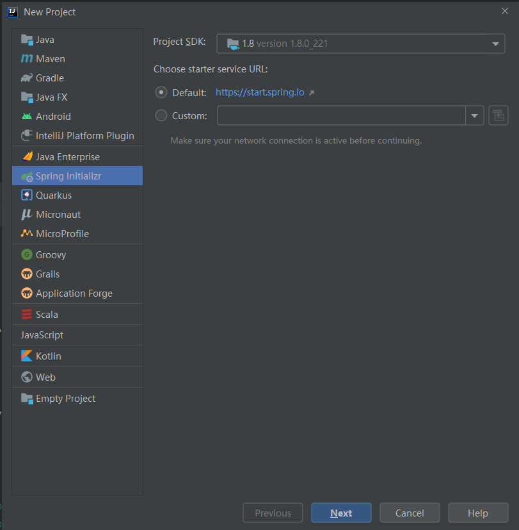Choose the Empty Project folder icon

[x=27, y=399]
